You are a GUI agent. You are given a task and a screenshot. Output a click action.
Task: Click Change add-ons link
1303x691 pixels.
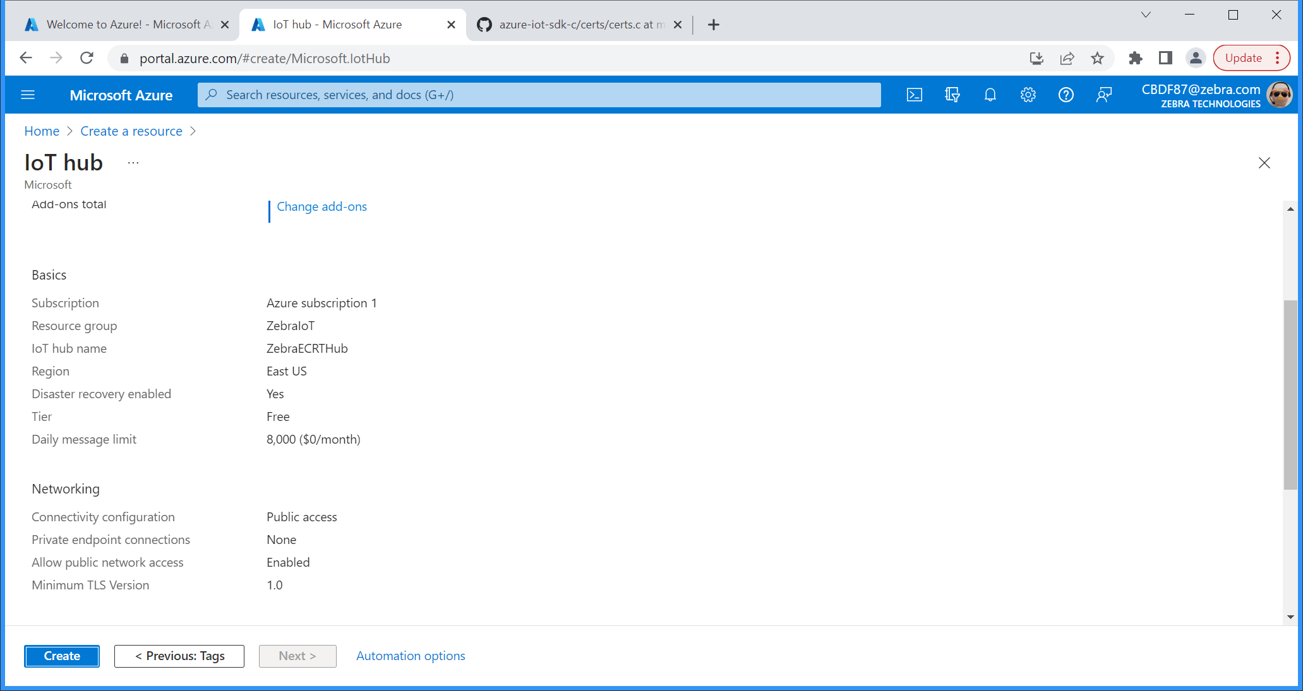(x=321, y=206)
